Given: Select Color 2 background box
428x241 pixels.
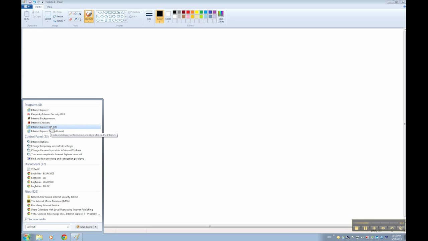Looking at the screenshot, I should pos(168,16).
